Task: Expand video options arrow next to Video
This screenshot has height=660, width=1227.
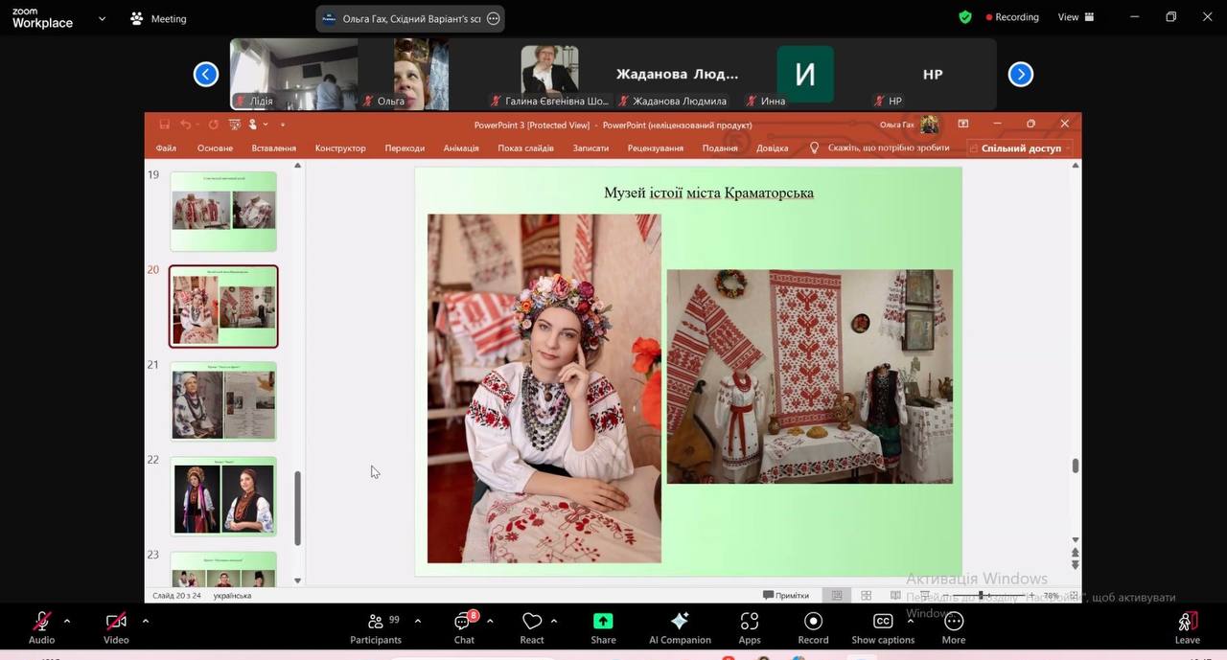Action: click(146, 621)
